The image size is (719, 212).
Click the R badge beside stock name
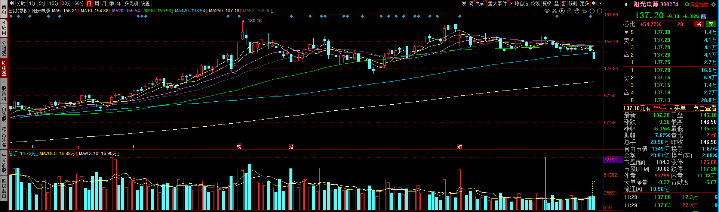point(626,4)
